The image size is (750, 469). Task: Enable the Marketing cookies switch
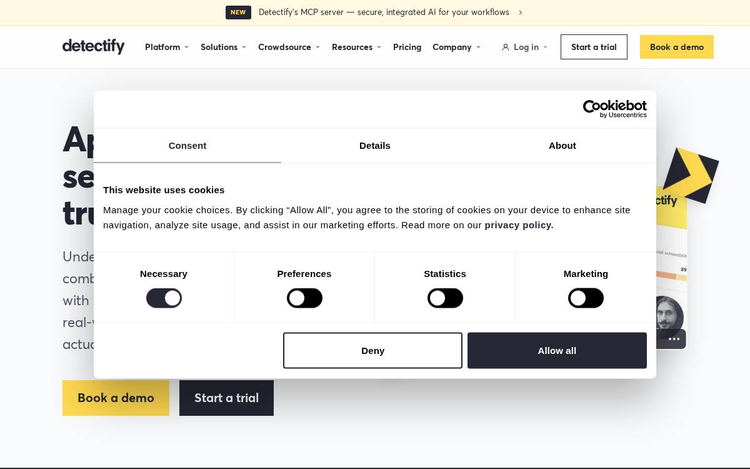tap(586, 298)
